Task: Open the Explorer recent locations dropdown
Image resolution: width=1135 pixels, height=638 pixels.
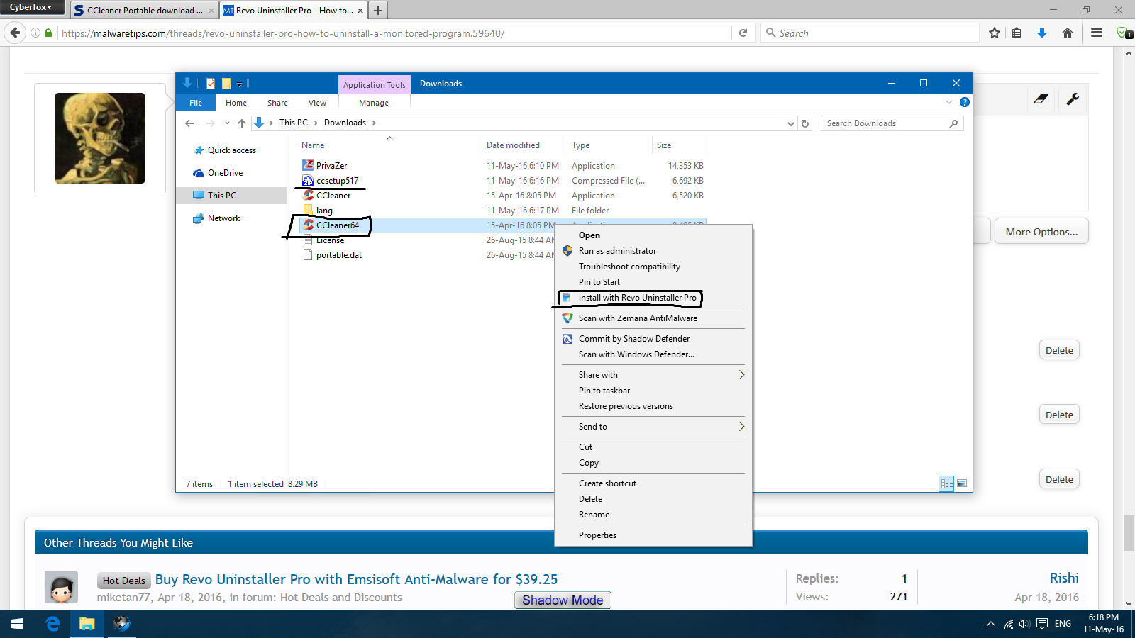Action: (x=227, y=123)
